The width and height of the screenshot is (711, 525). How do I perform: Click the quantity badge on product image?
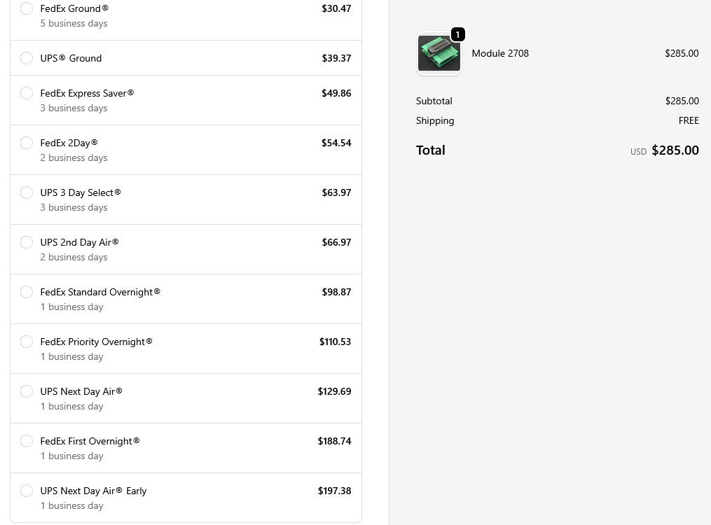point(457,34)
